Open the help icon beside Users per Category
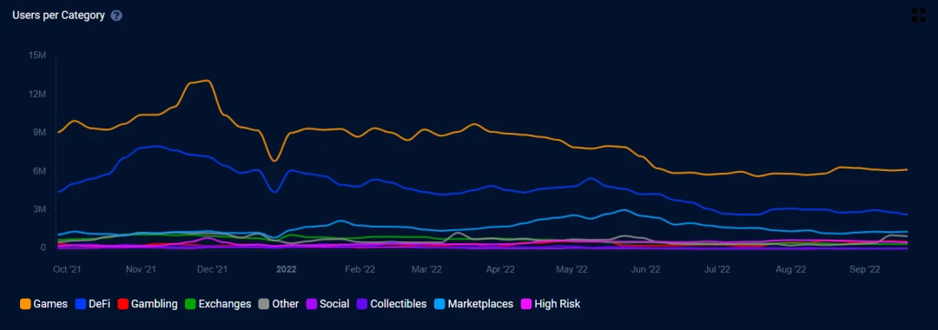Screen dimensions: 938x330 coord(116,16)
